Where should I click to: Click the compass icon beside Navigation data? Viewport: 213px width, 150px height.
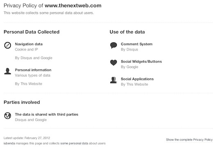tap(7, 45)
